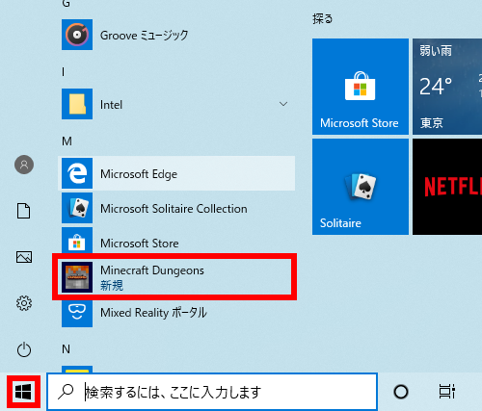Image resolution: width=482 pixels, height=411 pixels.
Task: Click the Power button icon
Action: (24, 349)
